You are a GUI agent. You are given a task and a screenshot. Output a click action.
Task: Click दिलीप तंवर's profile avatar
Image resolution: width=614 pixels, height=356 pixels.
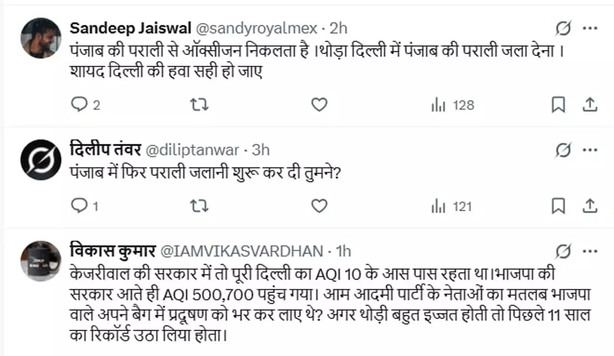pyautogui.click(x=41, y=160)
